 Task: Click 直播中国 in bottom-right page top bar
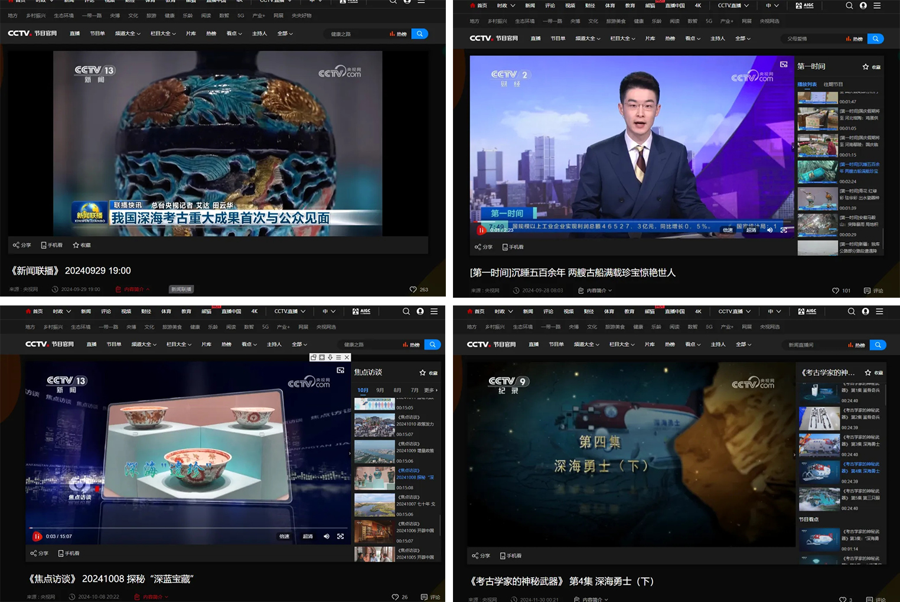(675, 311)
